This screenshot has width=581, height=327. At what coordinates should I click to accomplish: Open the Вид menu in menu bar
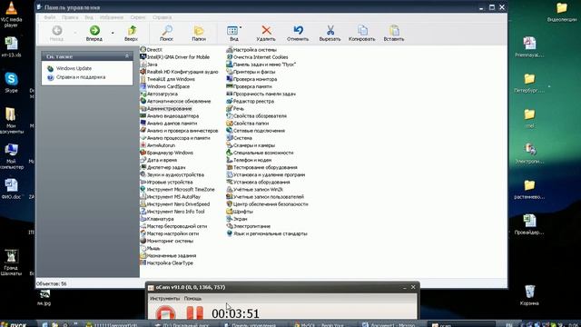(89, 17)
